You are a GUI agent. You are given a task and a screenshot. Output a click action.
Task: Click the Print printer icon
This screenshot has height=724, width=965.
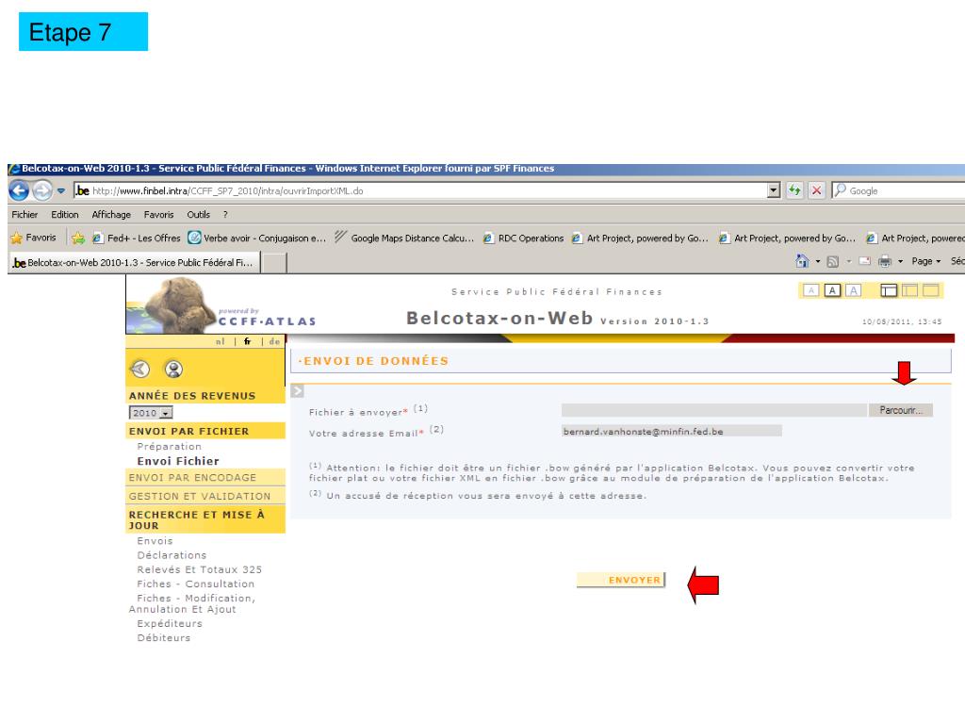click(885, 261)
